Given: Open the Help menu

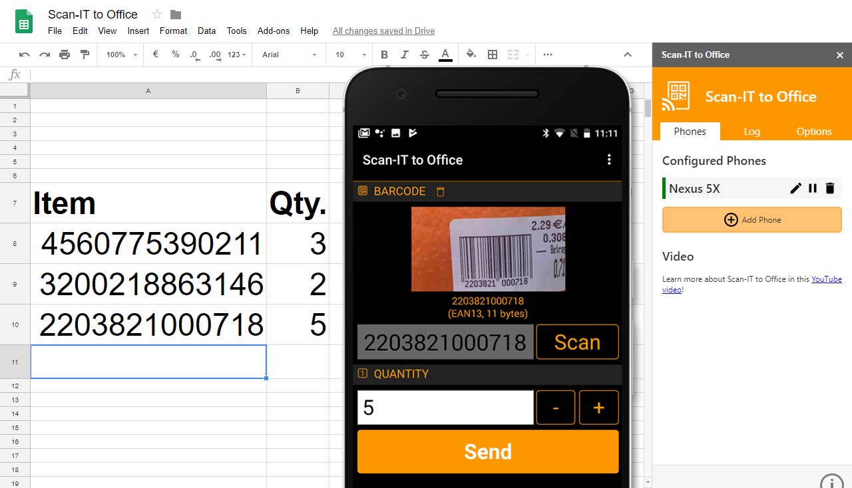Looking at the screenshot, I should pos(309,31).
